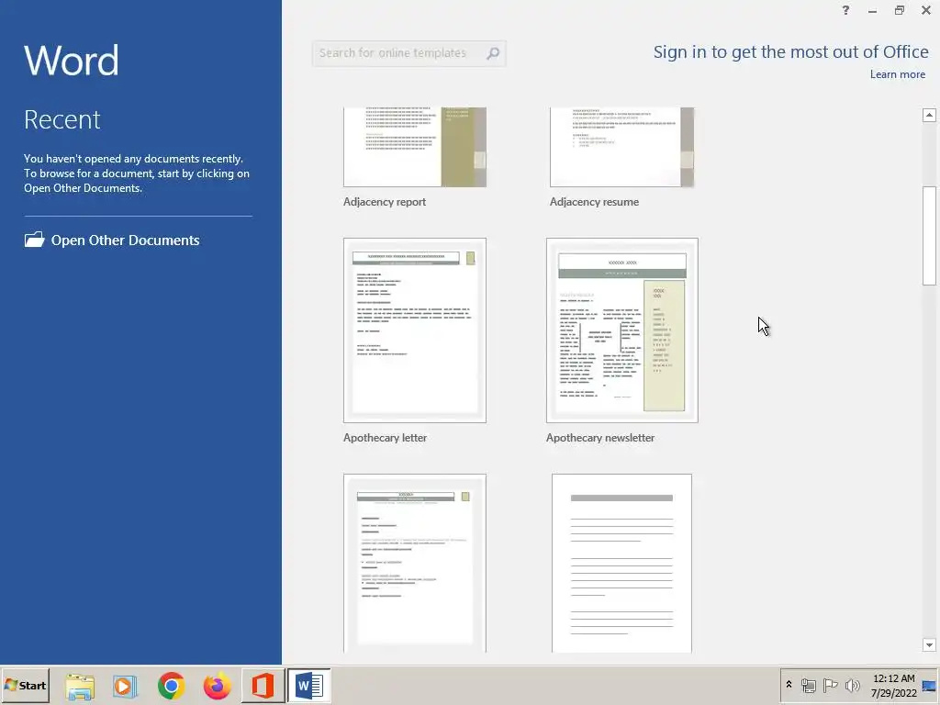Pick the template thumbnail below Apothecary letter

(415, 563)
